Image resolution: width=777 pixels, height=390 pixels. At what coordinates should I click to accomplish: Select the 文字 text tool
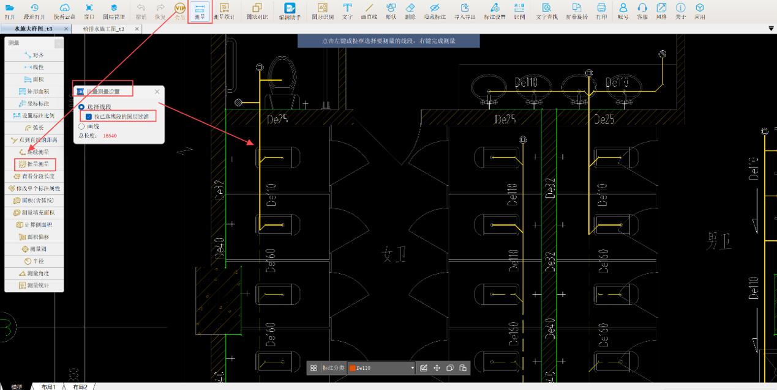point(347,11)
